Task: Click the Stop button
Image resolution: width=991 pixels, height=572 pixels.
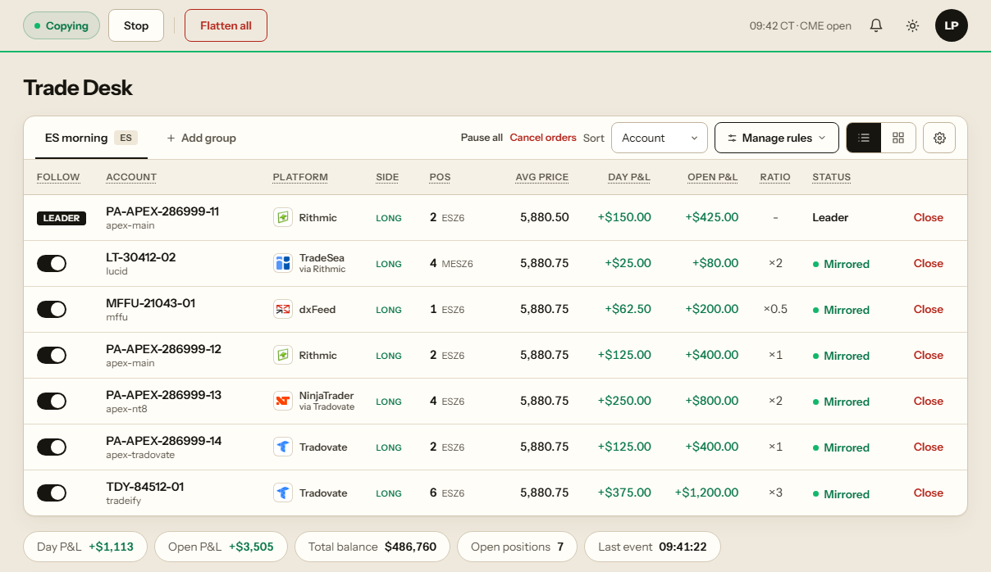Action: [x=136, y=25]
